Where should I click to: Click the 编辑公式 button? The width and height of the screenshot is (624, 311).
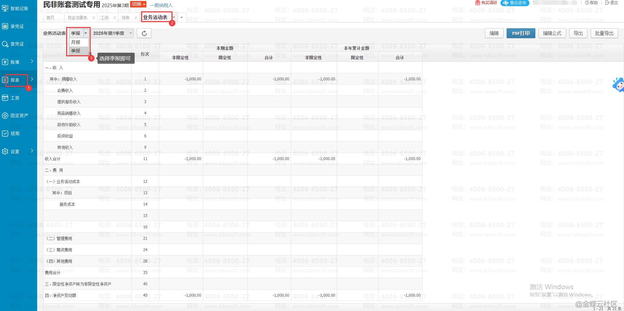(x=552, y=33)
